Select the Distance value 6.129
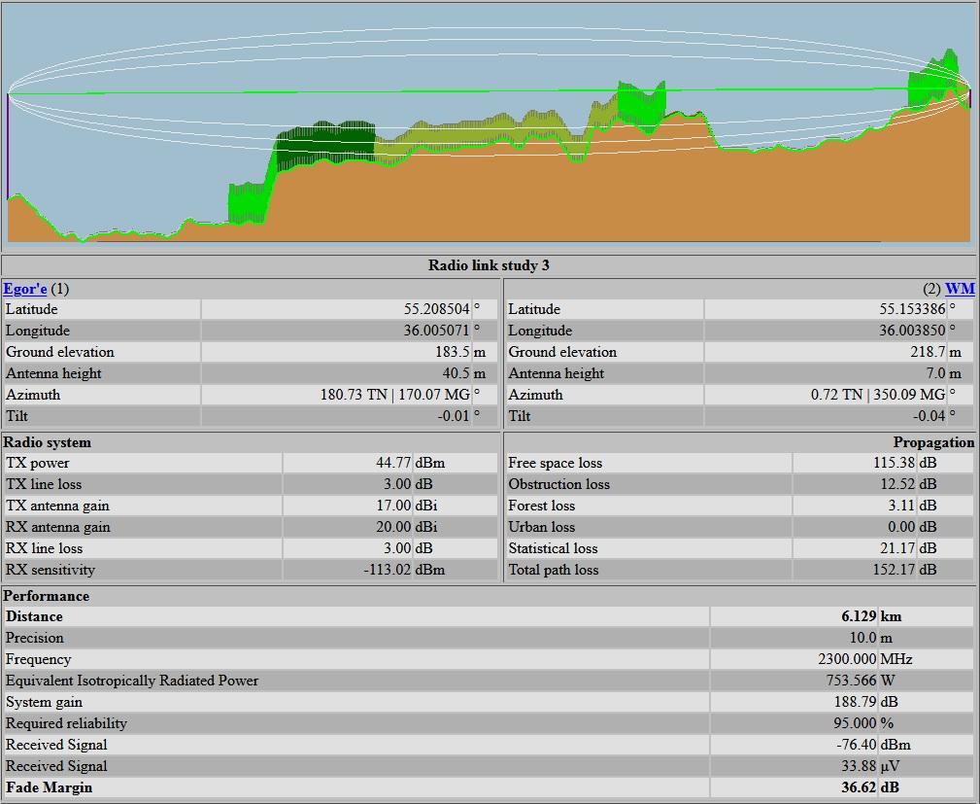 pos(859,616)
